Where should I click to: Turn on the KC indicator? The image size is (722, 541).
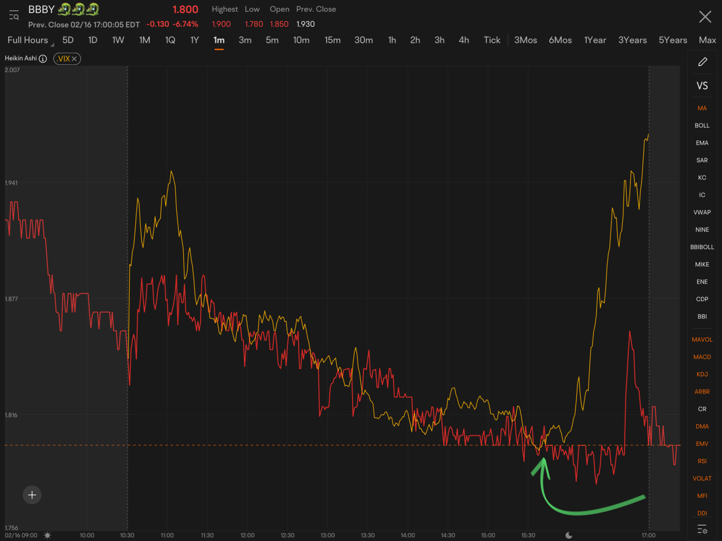click(702, 178)
